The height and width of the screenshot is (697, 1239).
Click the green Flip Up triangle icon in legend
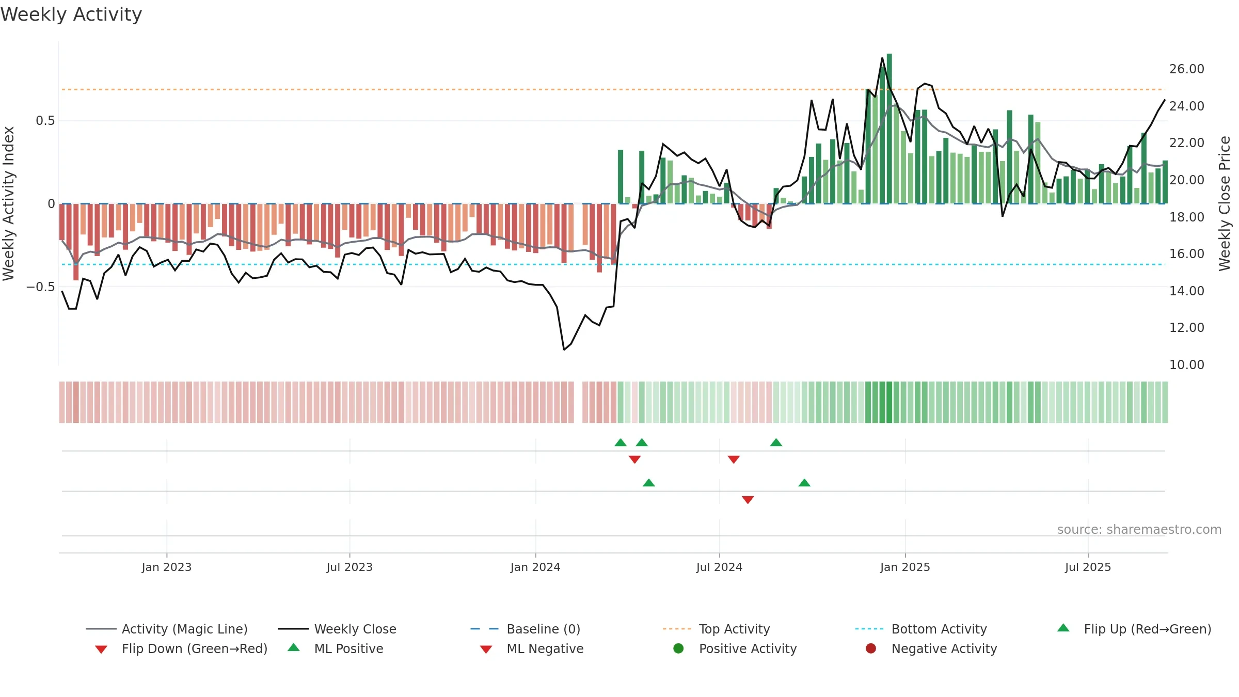(x=1063, y=628)
